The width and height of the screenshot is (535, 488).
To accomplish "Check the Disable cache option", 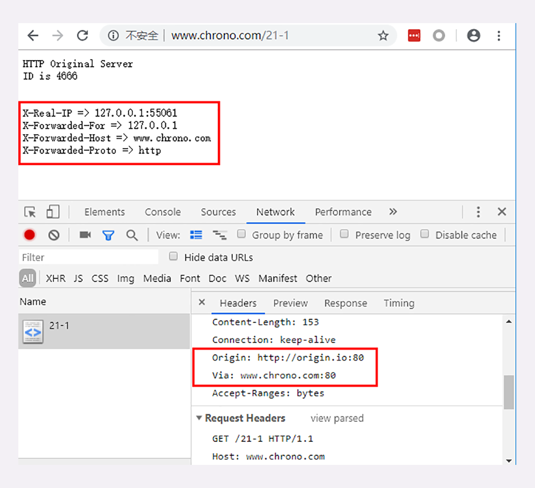I will (425, 234).
